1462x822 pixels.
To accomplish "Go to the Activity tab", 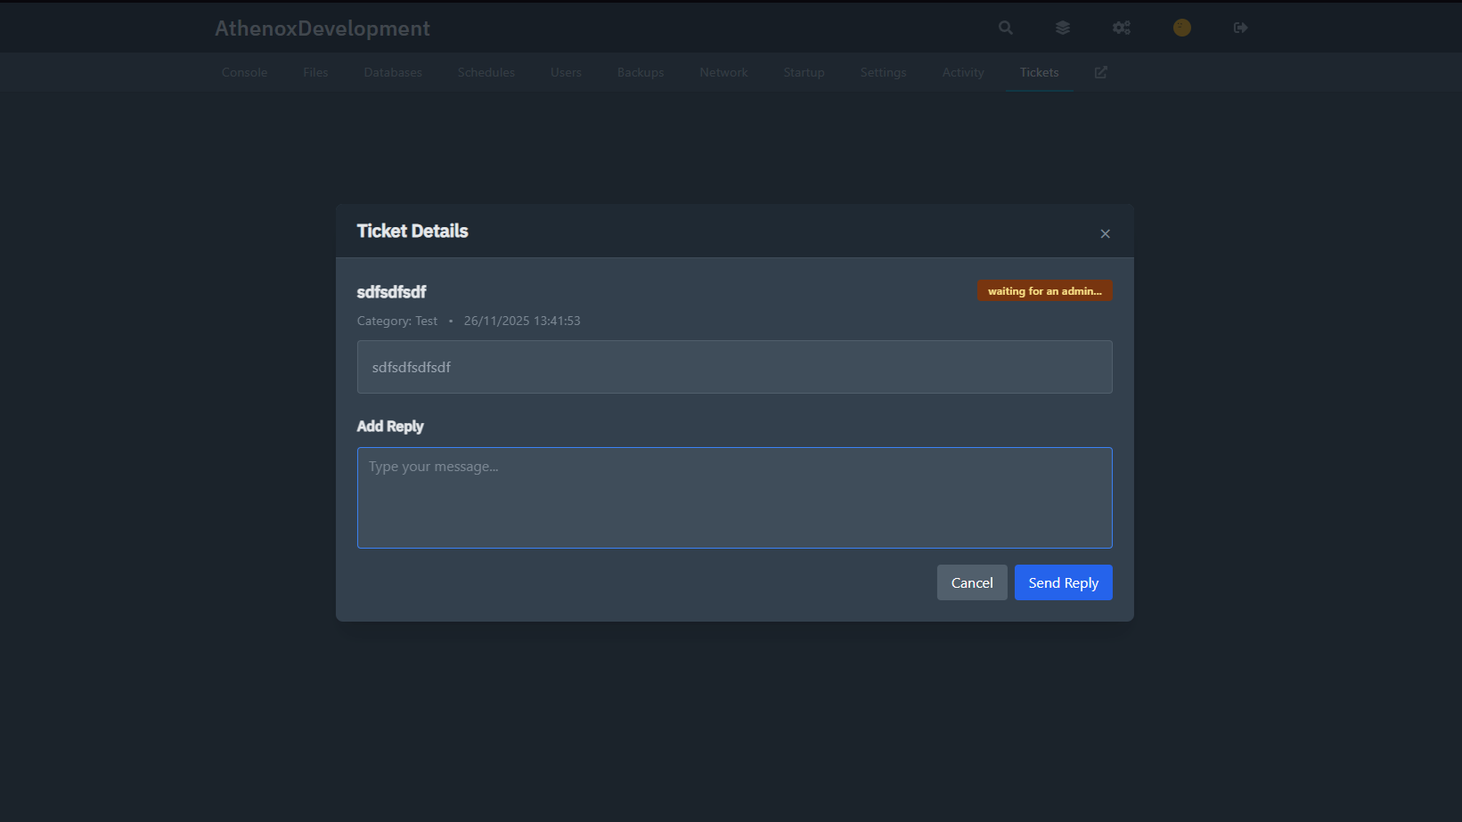I will [x=963, y=72].
